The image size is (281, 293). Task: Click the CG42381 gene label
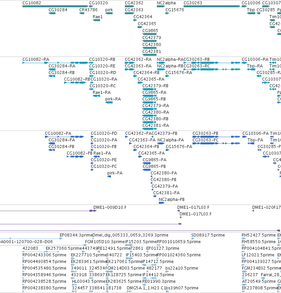(x=152, y=52)
